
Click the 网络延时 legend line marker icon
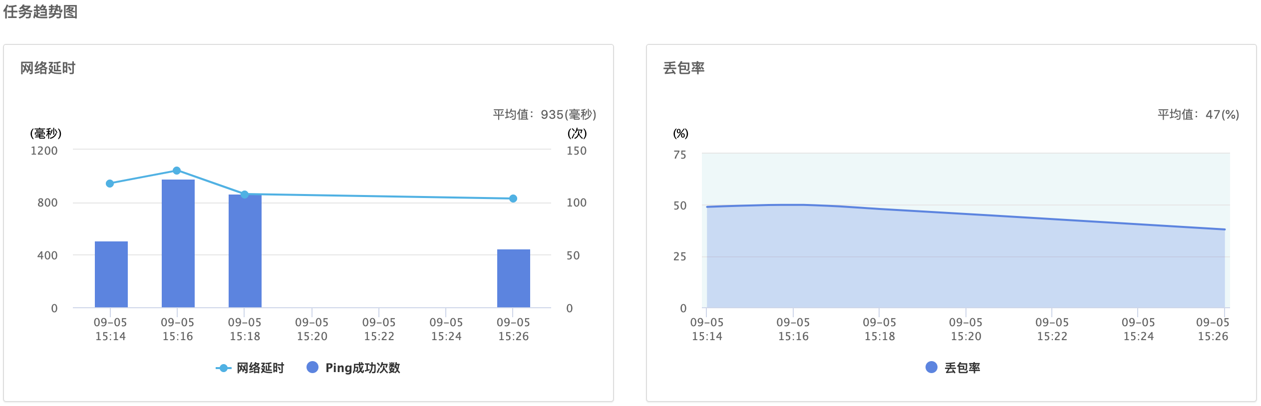pyautogui.click(x=223, y=369)
